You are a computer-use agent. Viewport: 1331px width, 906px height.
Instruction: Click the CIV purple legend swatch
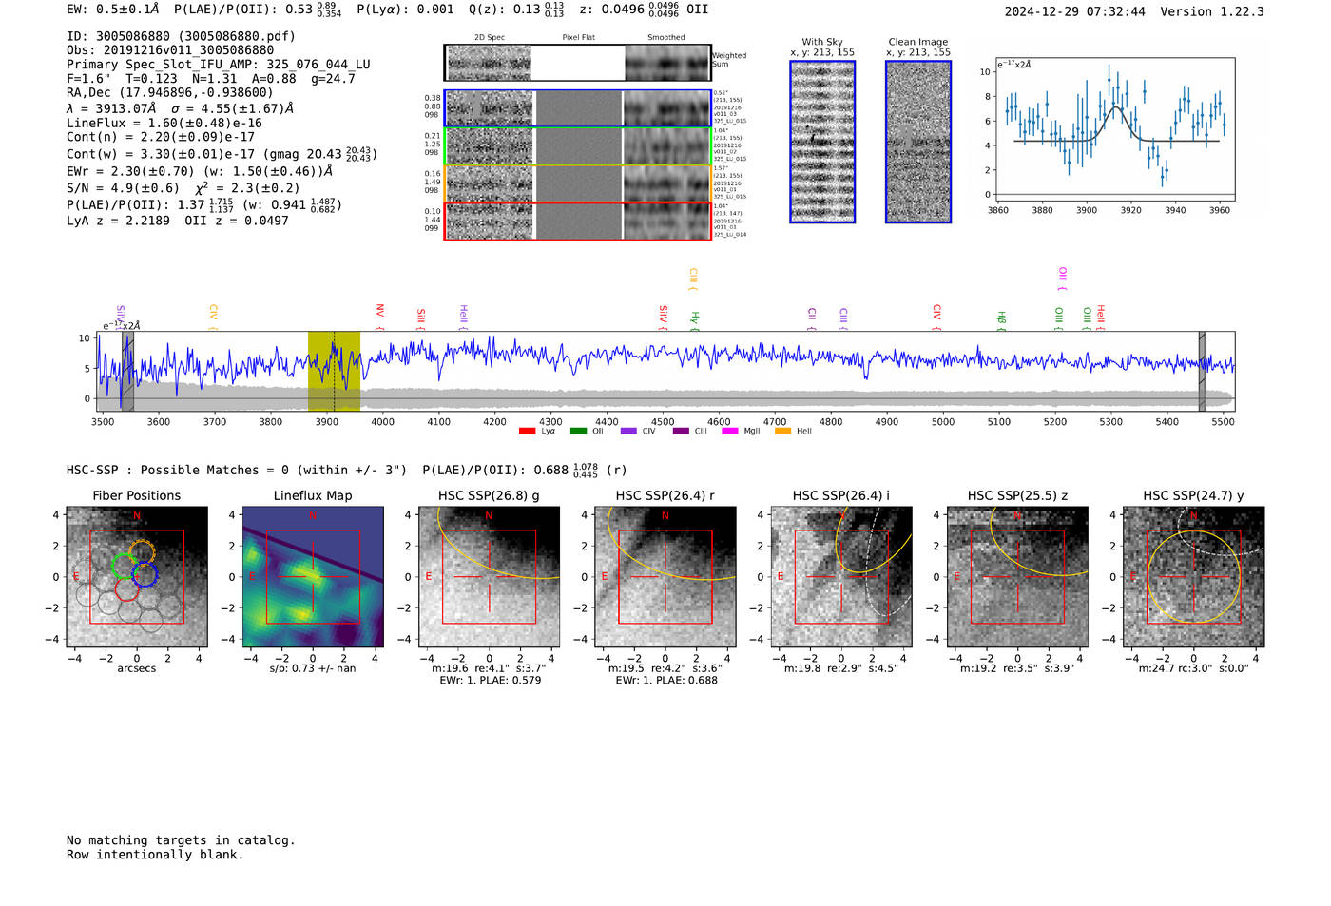(628, 431)
